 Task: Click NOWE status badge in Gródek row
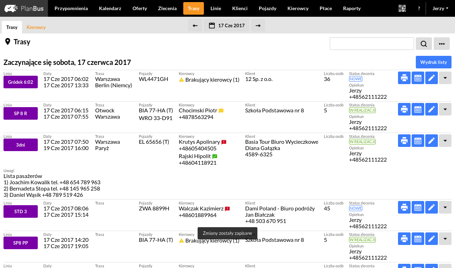click(x=356, y=79)
